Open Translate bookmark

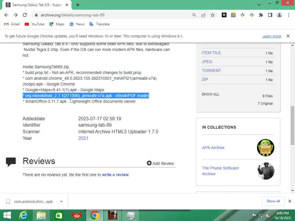tap(99, 24)
